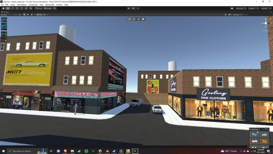Select ProBuilder vertex selection mode
The image size is (273, 154).
tap(134, 19)
